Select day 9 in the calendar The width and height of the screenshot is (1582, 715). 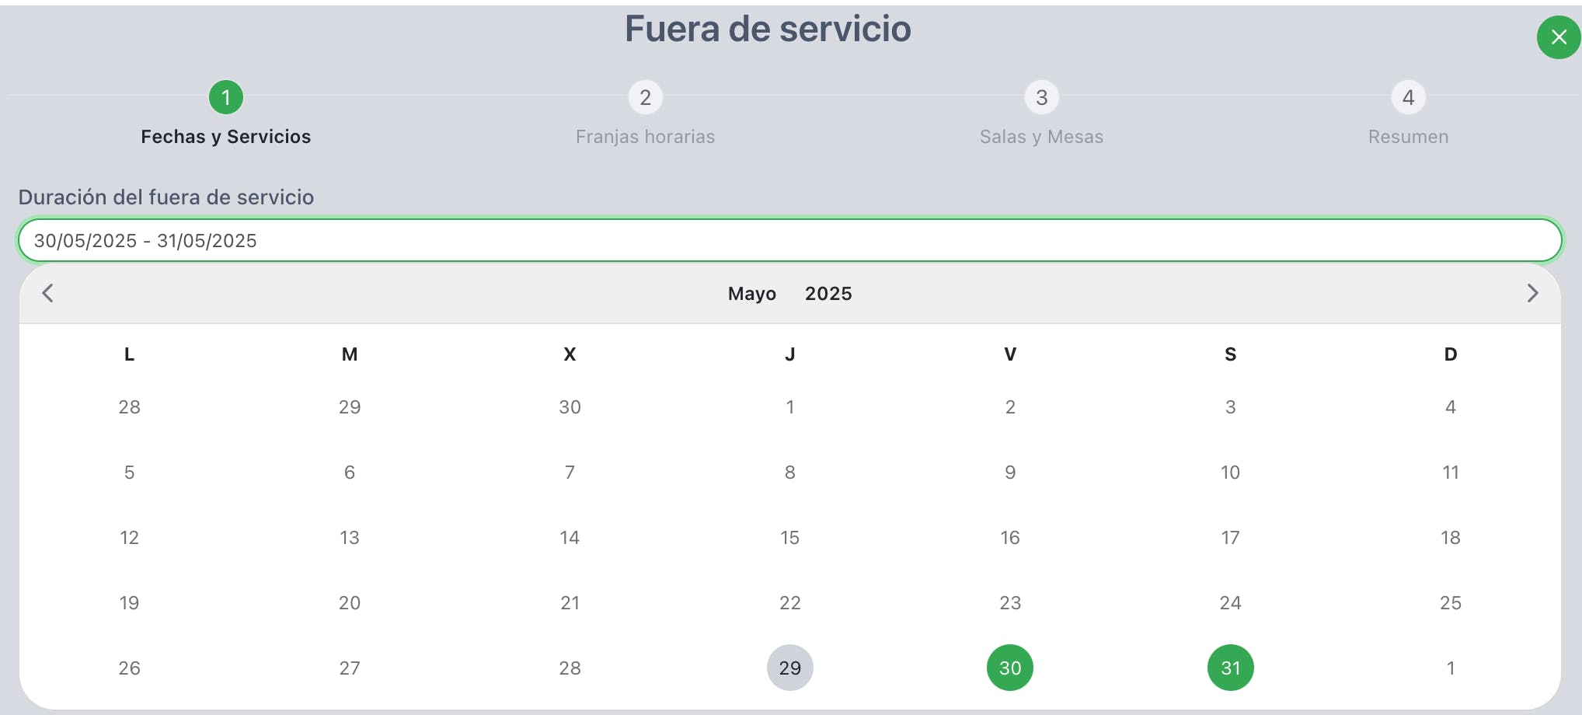[1009, 472]
